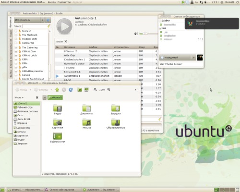Expand The Flashbulb artist node
The height and width of the screenshot is (192, 240).
pos(16,35)
